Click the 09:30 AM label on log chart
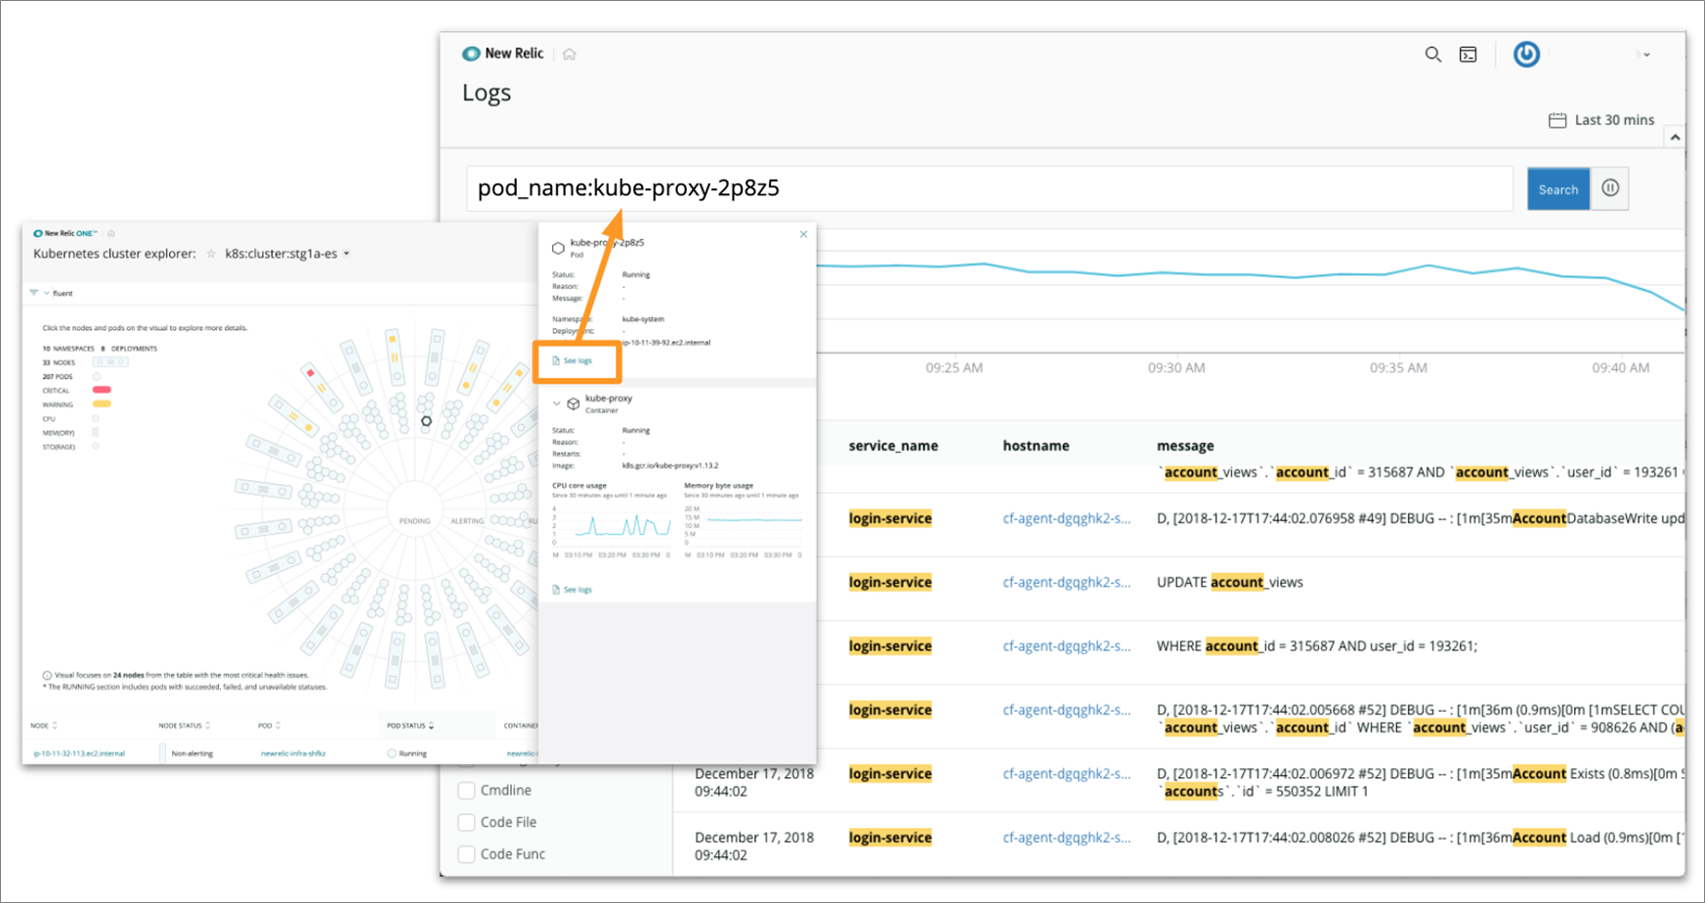The height and width of the screenshot is (903, 1705). tap(1176, 368)
